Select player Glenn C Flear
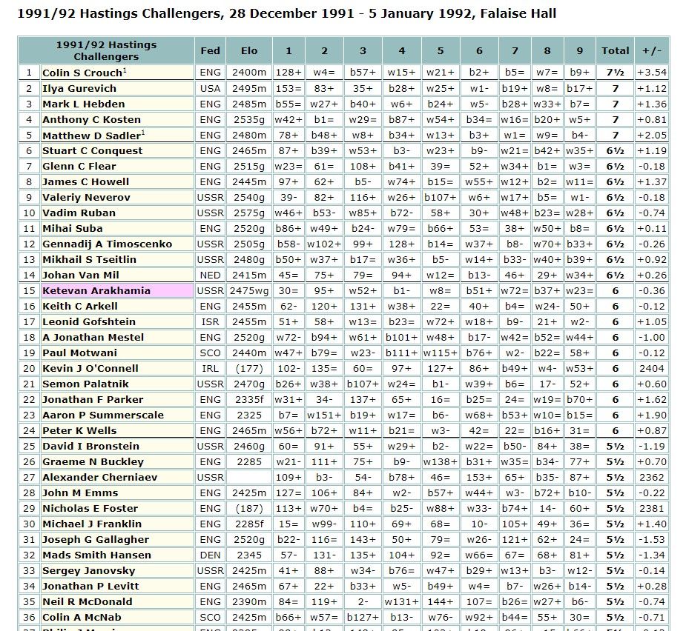 click(x=79, y=166)
